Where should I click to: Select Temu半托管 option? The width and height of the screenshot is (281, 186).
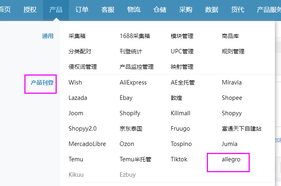(x=135, y=159)
